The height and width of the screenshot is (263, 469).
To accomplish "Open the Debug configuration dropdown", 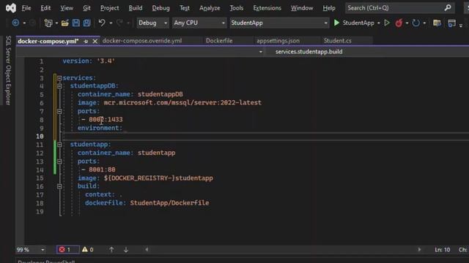I will pos(152,23).
